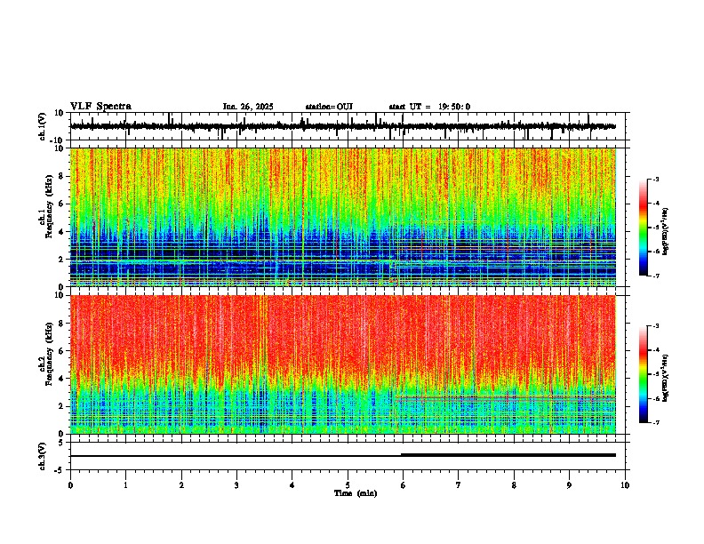The height and width of the screenshot is (544, 704).
Task: Click the ch.2 spectrogram color bar
Action: tap(643, 374)
